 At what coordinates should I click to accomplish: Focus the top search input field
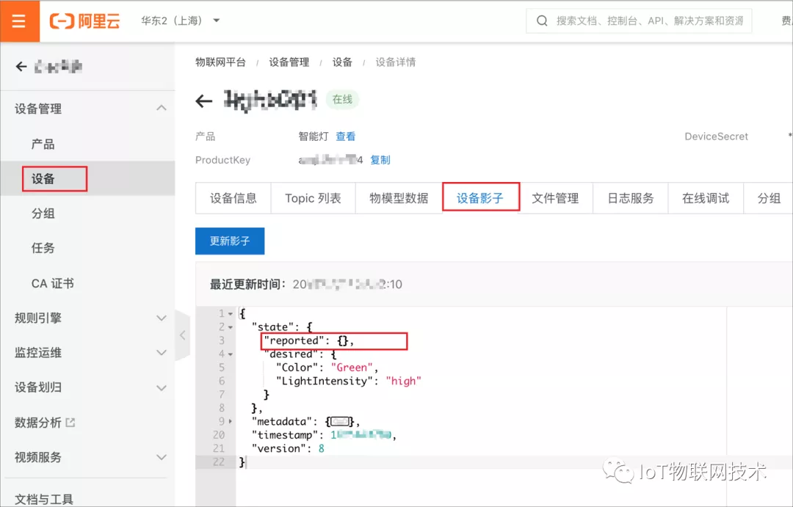pos(639,21)
